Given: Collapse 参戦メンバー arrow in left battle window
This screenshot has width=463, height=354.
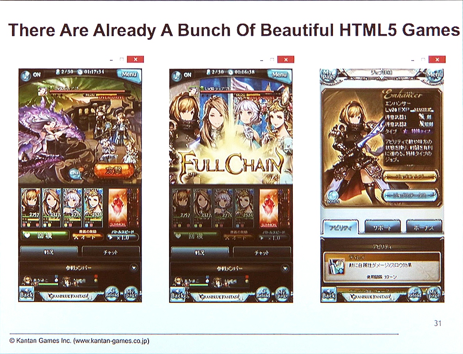Looking at the screenshot, I should click(x=134, y=268).
